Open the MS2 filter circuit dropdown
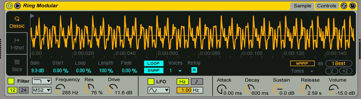 (x=42, y=90)
